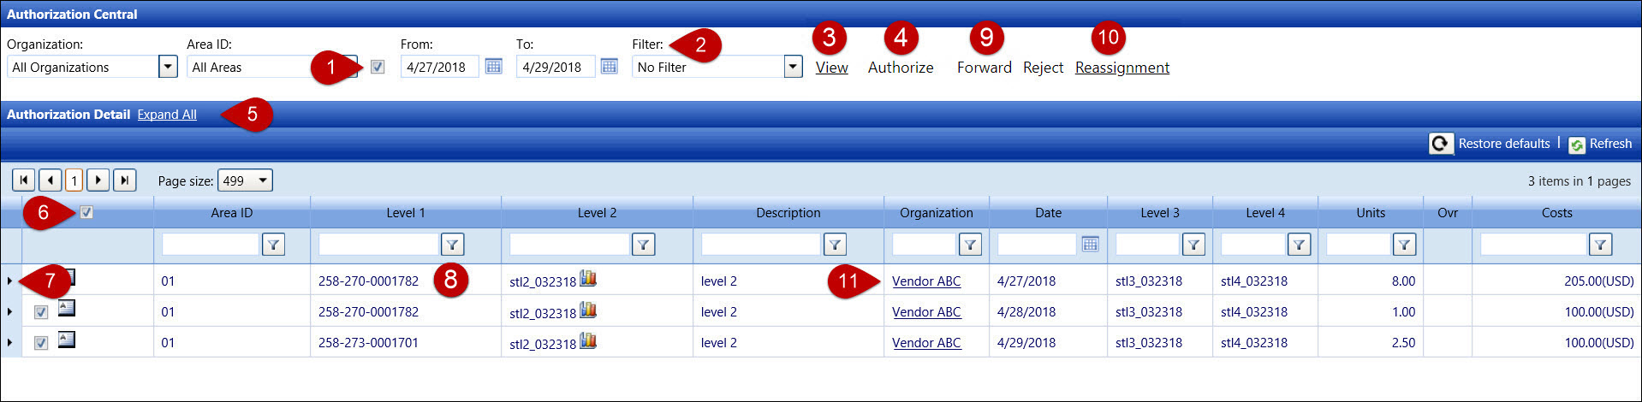The image size is (1642, 402).
Task: Click the Costs column filter icon
Action: click(1600, 245)
